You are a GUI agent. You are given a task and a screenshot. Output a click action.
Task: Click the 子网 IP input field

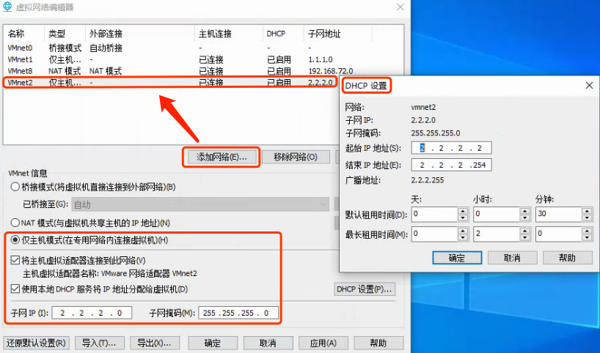pyautogui.click(x=92, y=313)
